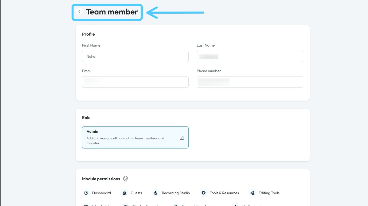This screenshot has height=206, width=368.
Task: Click into the Last Name field
Action: tap(250, 56)
